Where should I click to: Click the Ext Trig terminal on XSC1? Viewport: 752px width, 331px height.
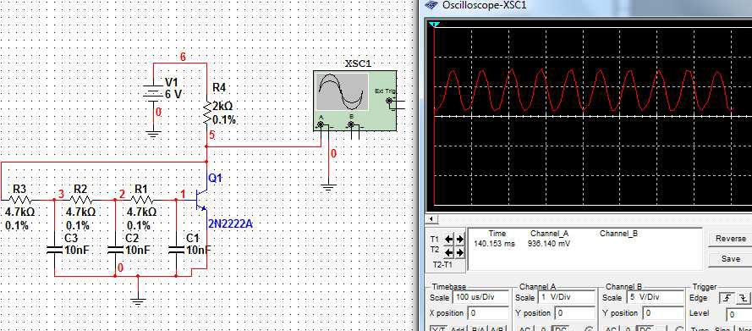(x=388, y=100)
